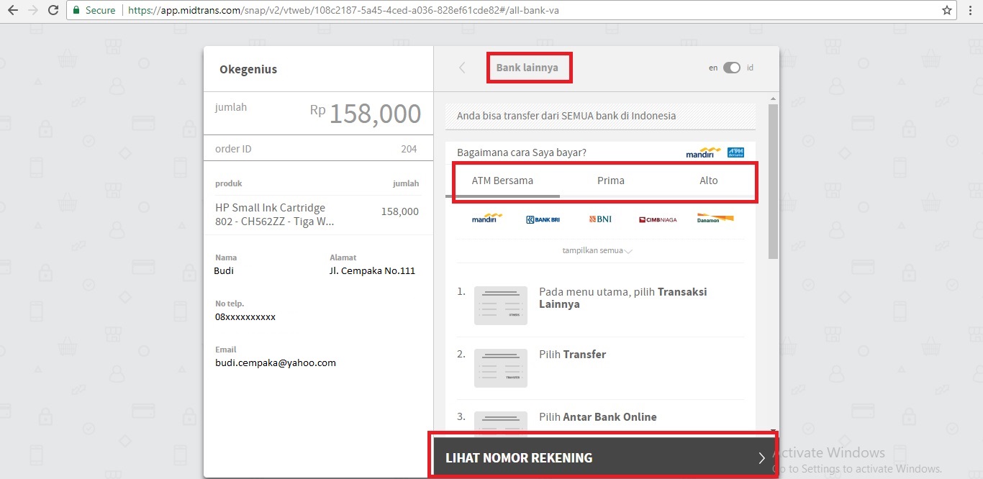The image size is (983, 479).
Task: Click the Bank BRI logo
Action: click(543, 219)
